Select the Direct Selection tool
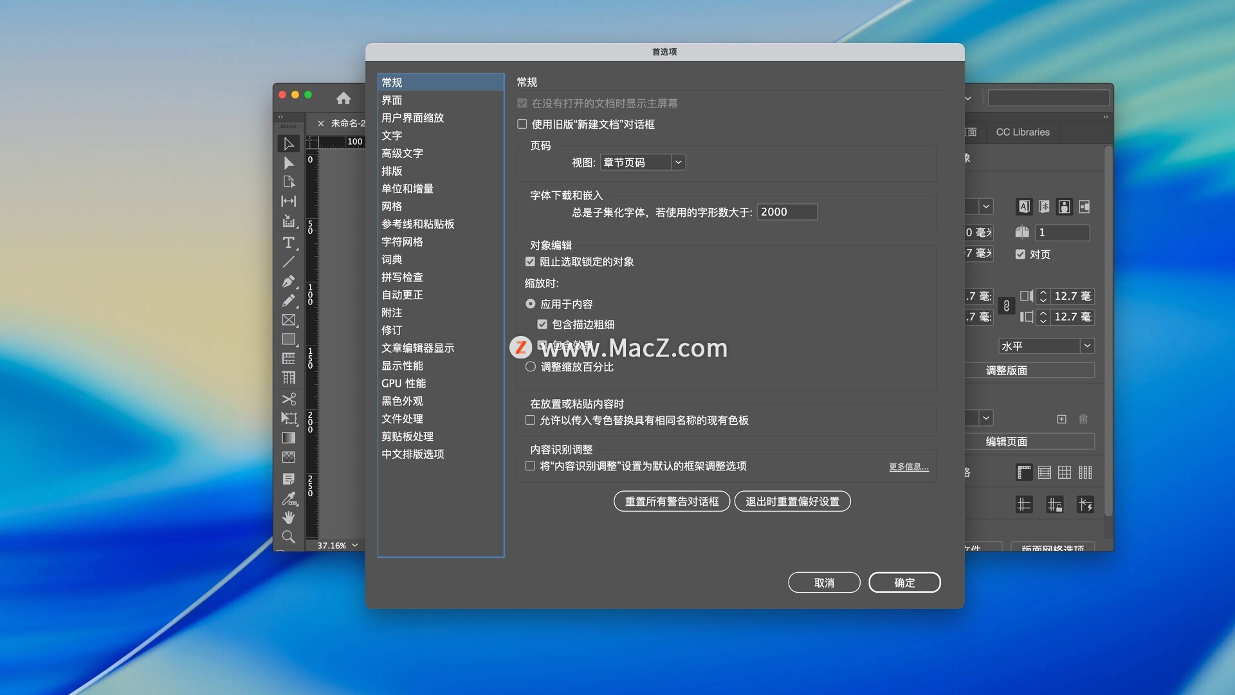Screen dimensions: 1235x695 [289, 163]
